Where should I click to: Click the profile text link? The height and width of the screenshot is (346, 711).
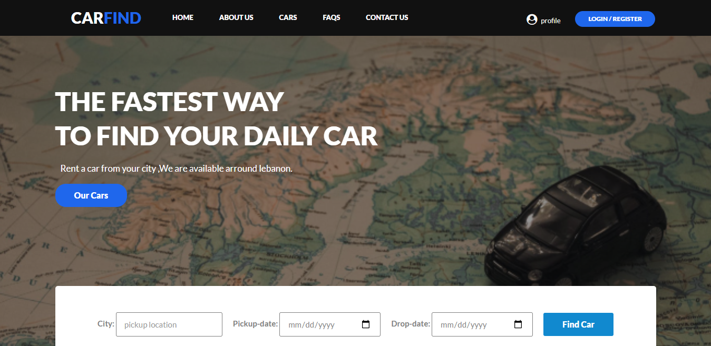pyautogui.click(x=551, y=21)
